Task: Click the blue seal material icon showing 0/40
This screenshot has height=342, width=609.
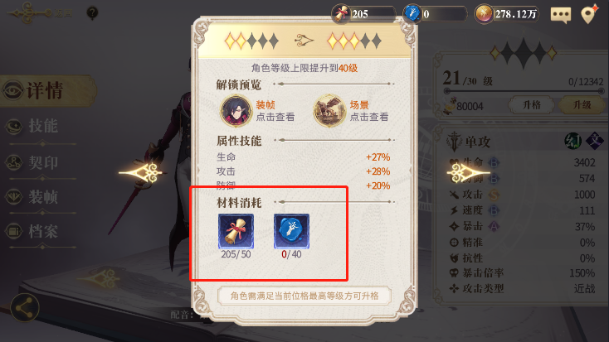Action: pos(292,231)
